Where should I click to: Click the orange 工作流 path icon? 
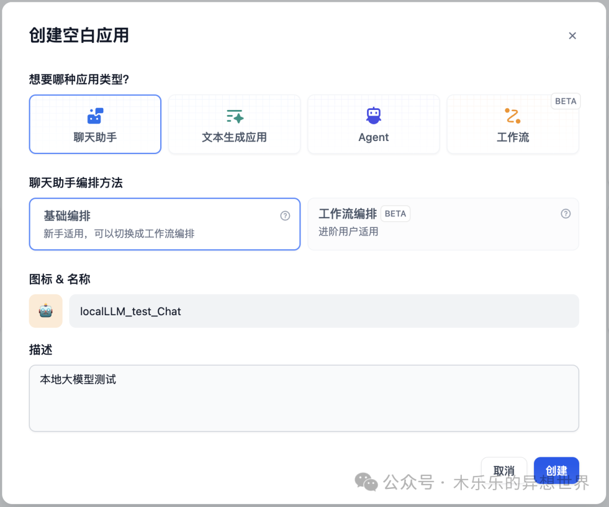(x=513, y=116)
